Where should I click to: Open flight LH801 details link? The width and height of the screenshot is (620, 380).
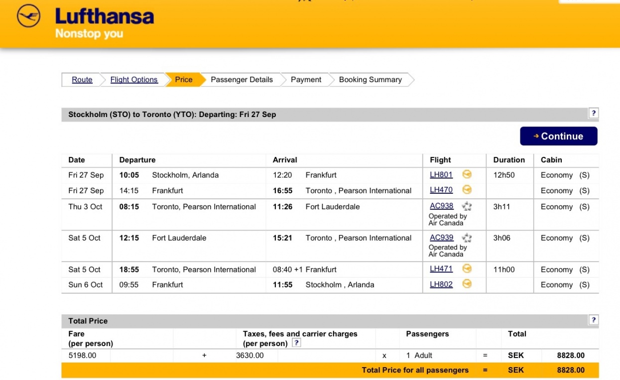click(441, 175)
